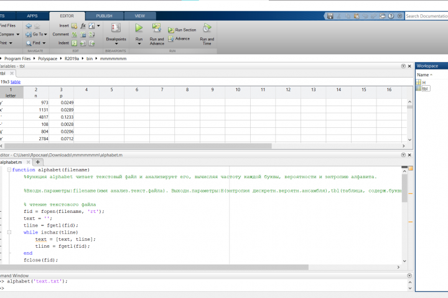
Task: Switch to the APPS tab
Action: pyautogui.click(x=32, y=16)
